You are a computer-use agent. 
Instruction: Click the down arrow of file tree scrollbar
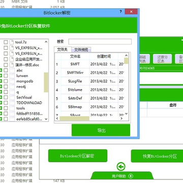pos(46,119)
